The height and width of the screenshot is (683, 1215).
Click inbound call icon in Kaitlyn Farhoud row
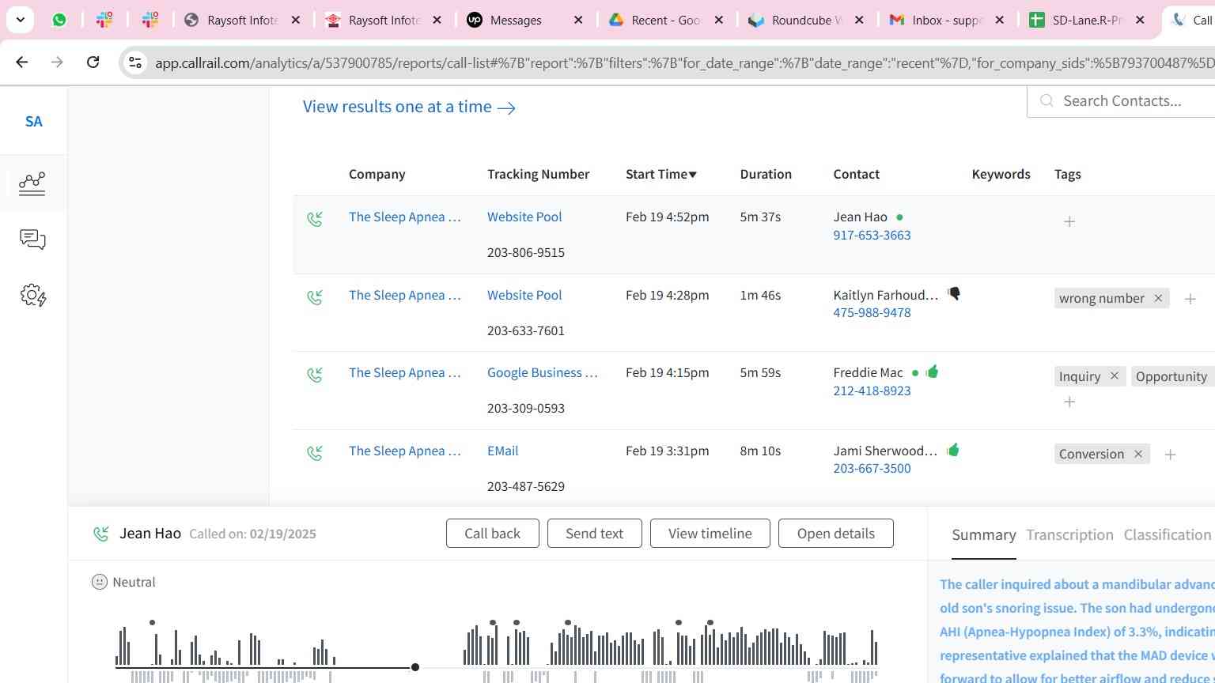coord(315,297)
